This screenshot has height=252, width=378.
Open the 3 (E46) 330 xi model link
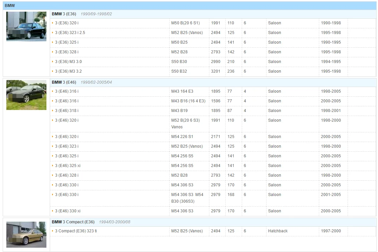[68, 211]
